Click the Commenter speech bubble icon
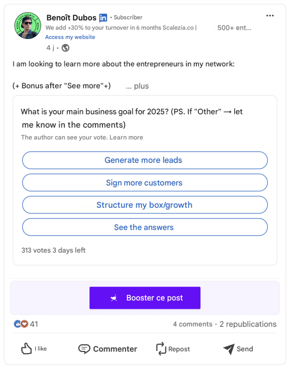The width and height of the screenshot is (290, 368). pos(84,348)
